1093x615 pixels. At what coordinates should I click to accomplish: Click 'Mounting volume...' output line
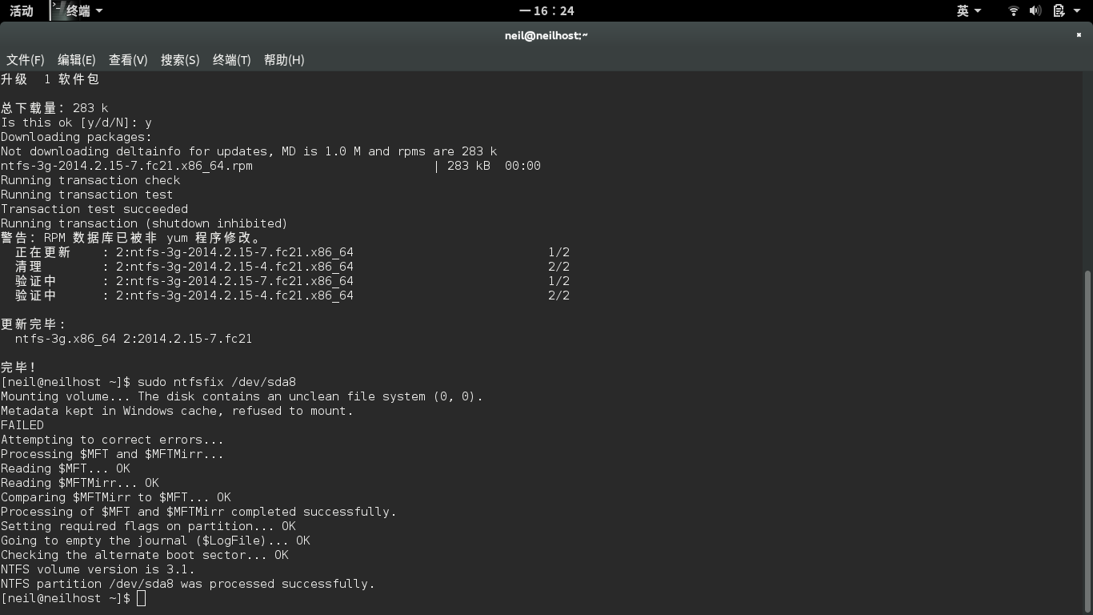(x=242, y=396)
